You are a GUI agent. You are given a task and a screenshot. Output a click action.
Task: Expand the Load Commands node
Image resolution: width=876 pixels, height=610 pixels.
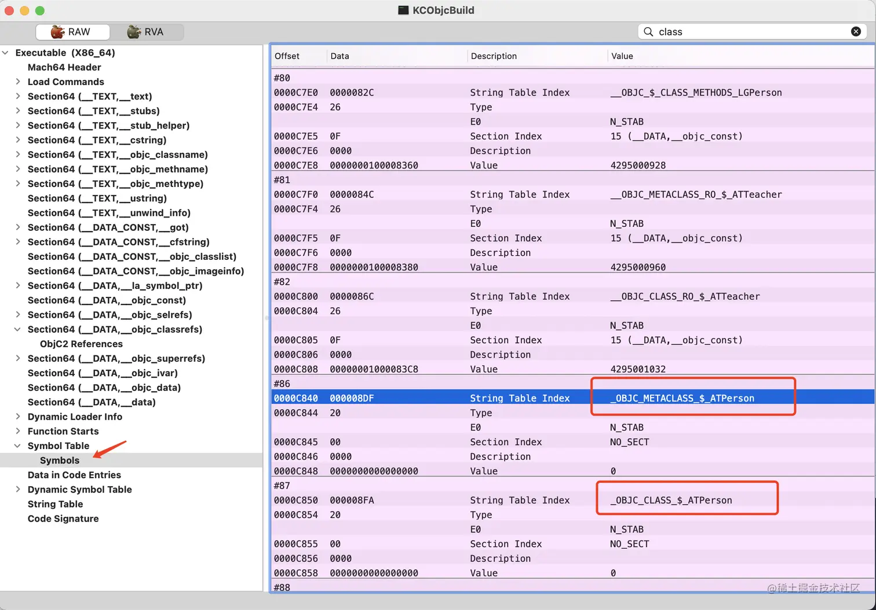(x=17, y=82)
